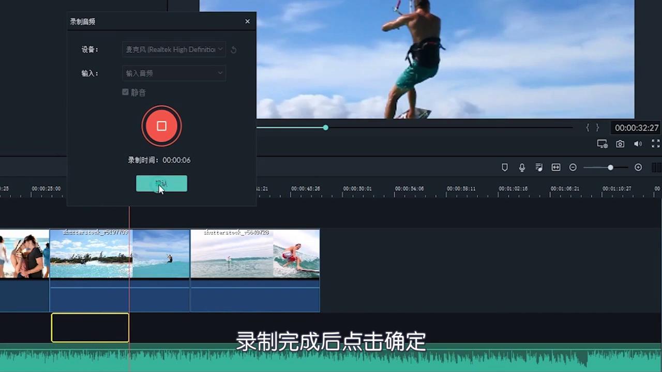
Task: Open display settings icon under the preview
Action: tap(602, 144)
